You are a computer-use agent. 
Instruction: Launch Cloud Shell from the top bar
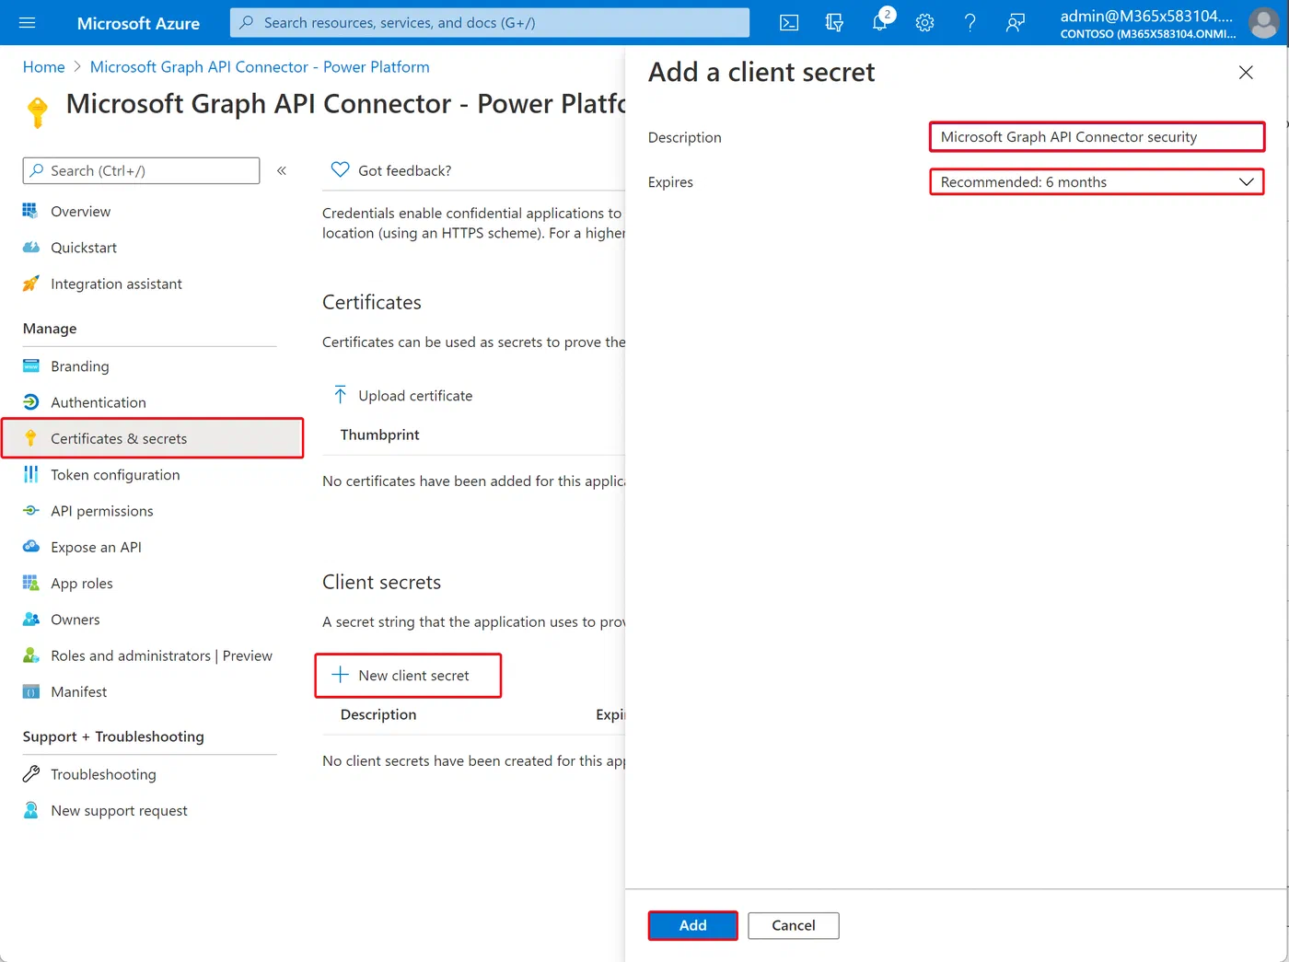click(x=789, y=23)
